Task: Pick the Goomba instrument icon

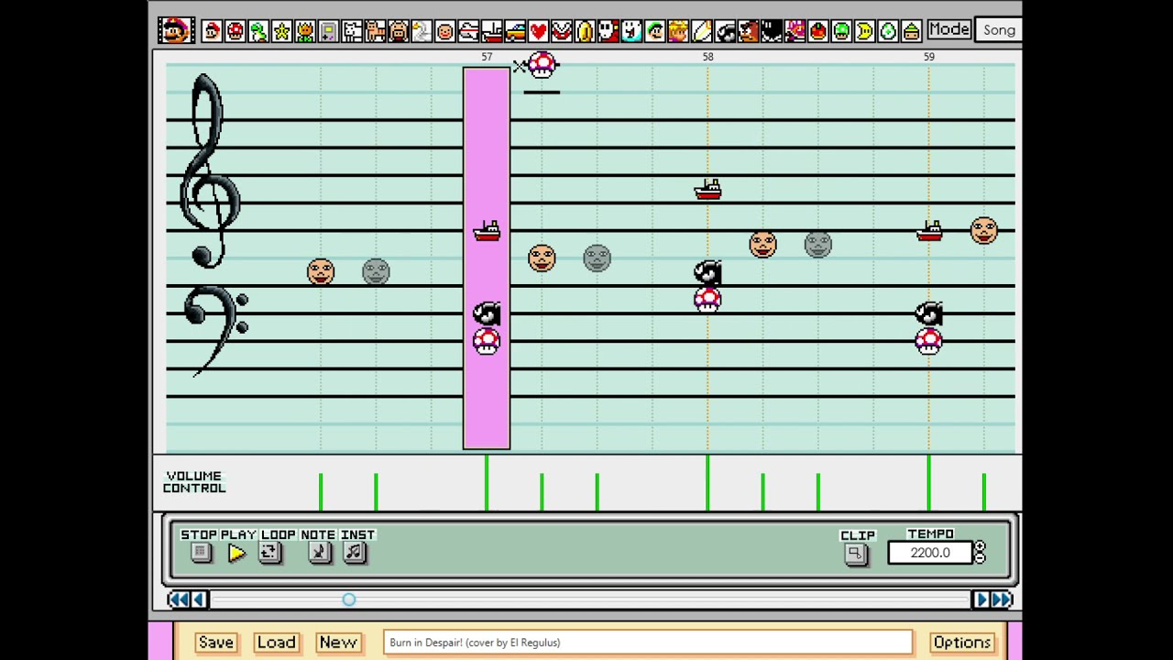Action: (748, 31)
